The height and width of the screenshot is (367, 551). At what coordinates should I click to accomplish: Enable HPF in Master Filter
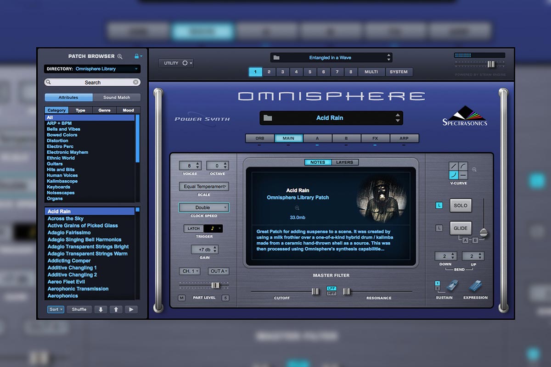(331, 293)
